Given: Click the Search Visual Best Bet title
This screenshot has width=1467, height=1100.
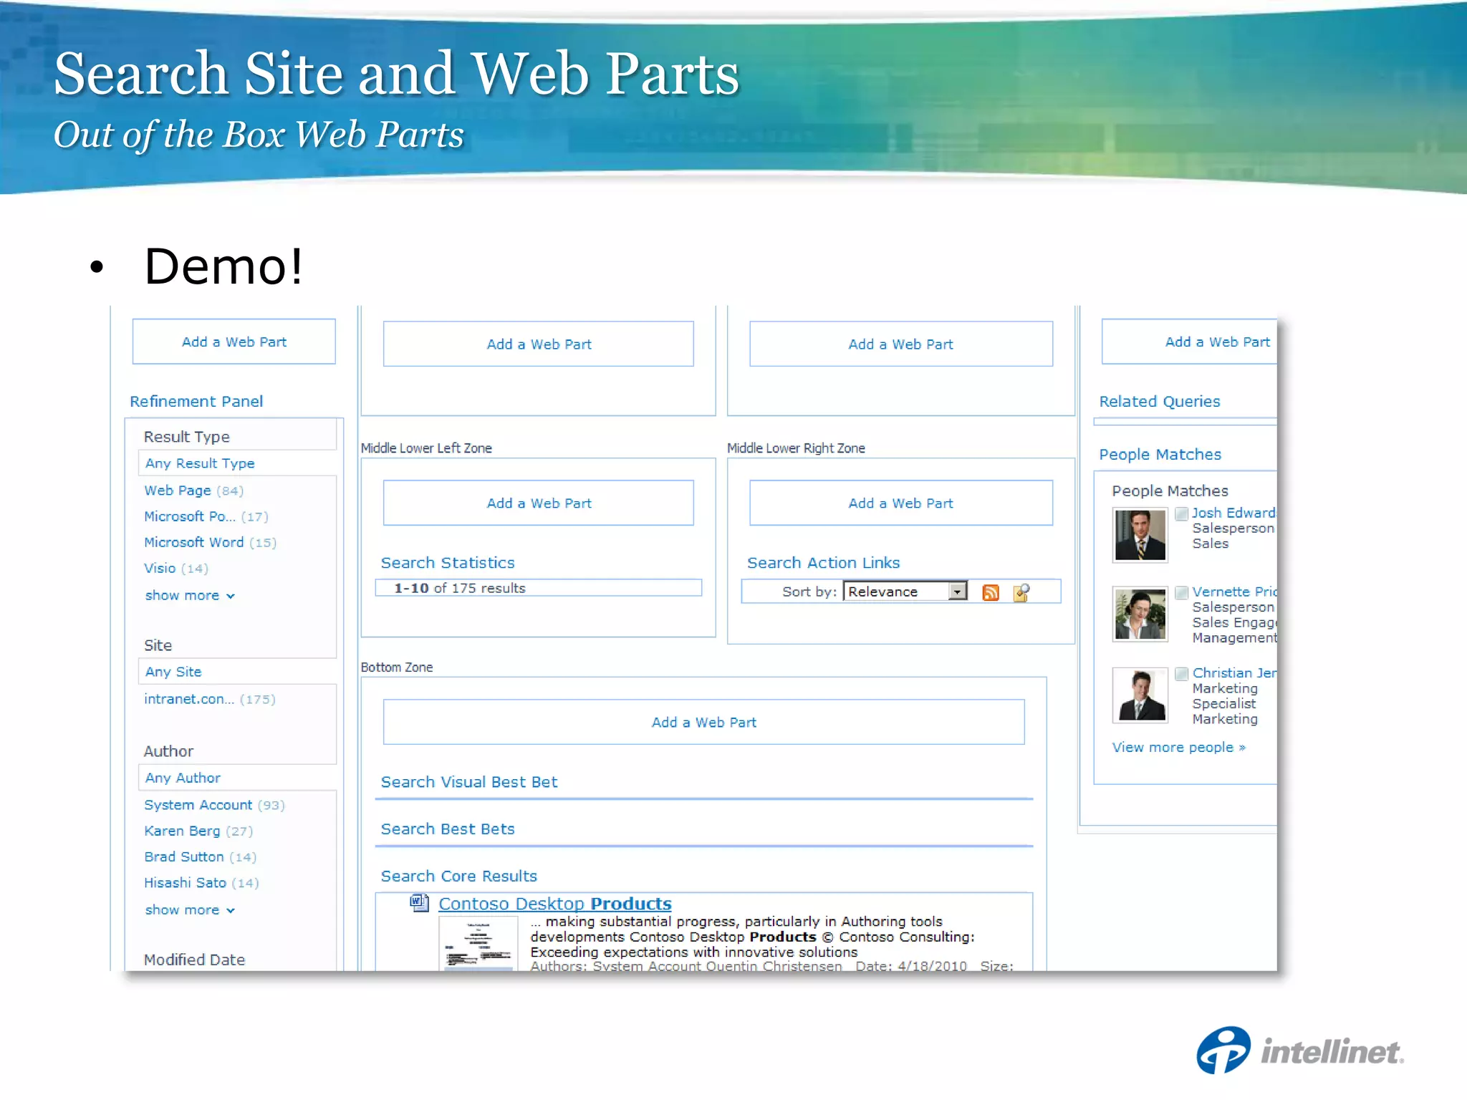Looking at the screenshot, I should [x=469, y=782].
